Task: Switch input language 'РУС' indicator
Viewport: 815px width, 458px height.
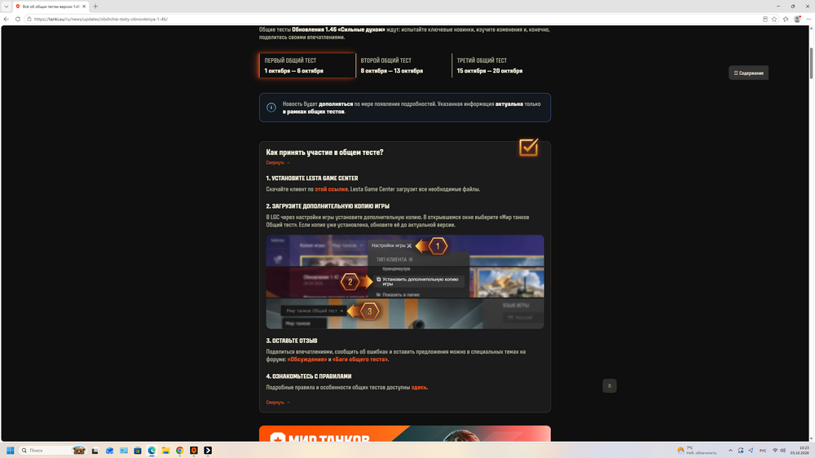Action: point(763,451)
